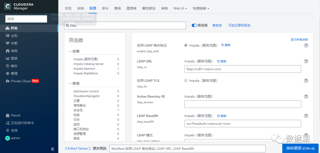Click the Active Directory 域 ldap_domain field
This screenshot has width=320, height=153.
click(243, 104)
